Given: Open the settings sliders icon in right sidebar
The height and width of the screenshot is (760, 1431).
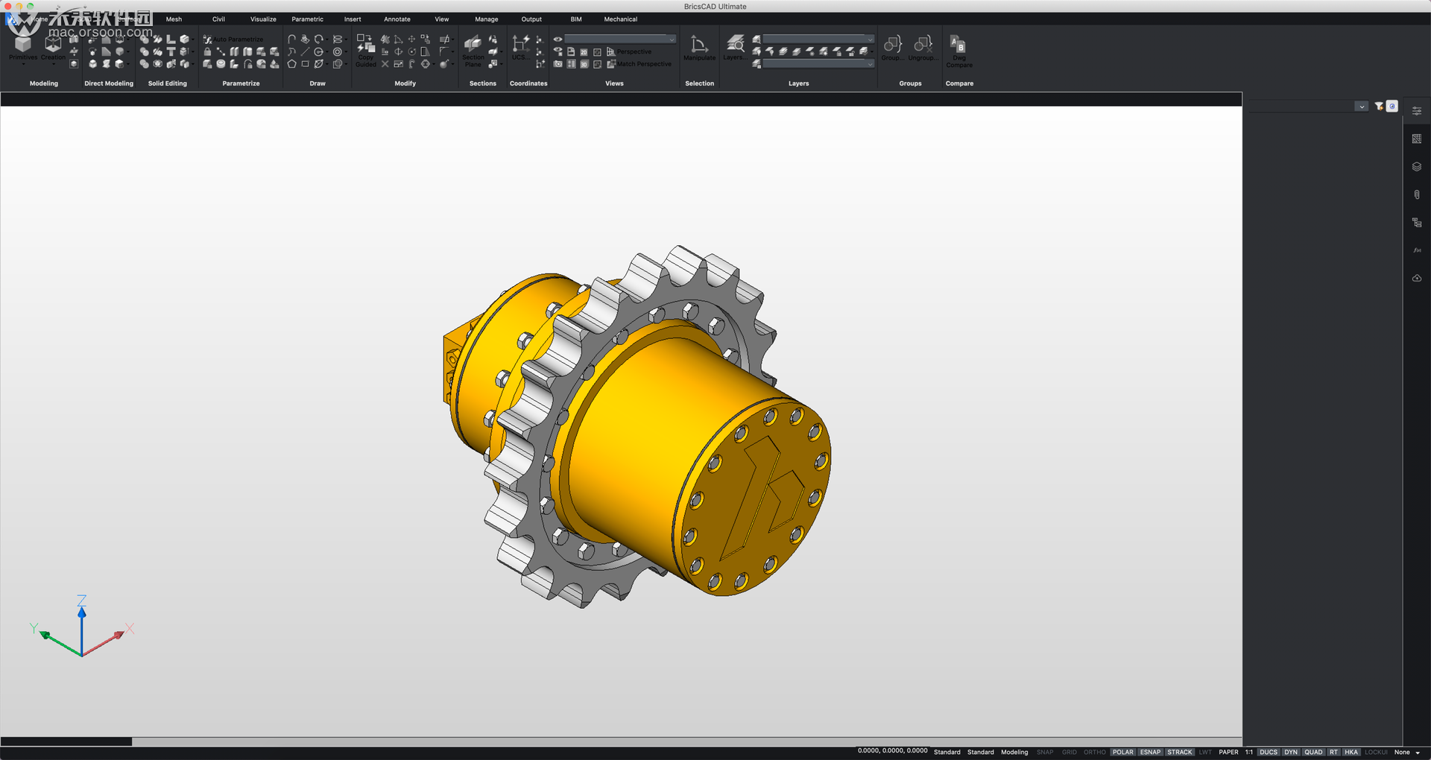Looking at the screenshot, I should 1417,111.
